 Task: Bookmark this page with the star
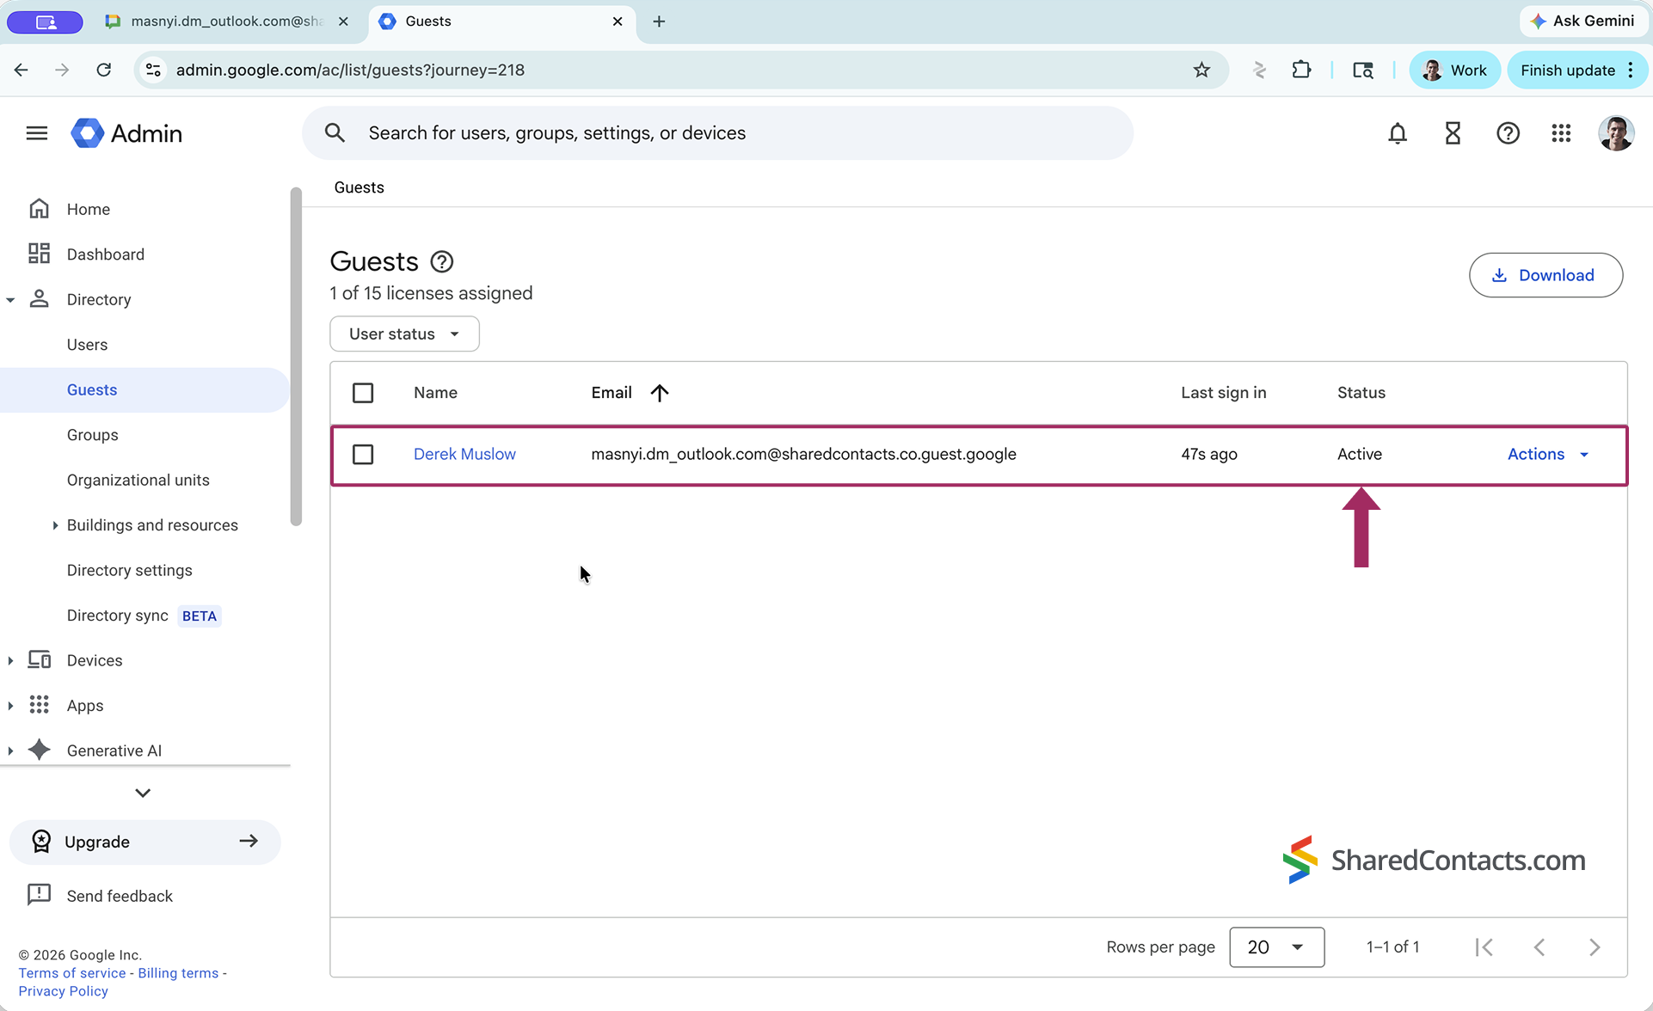click(1201, 70)
